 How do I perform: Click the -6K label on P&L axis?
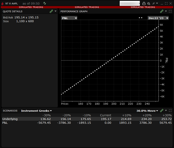click(162, 96)
